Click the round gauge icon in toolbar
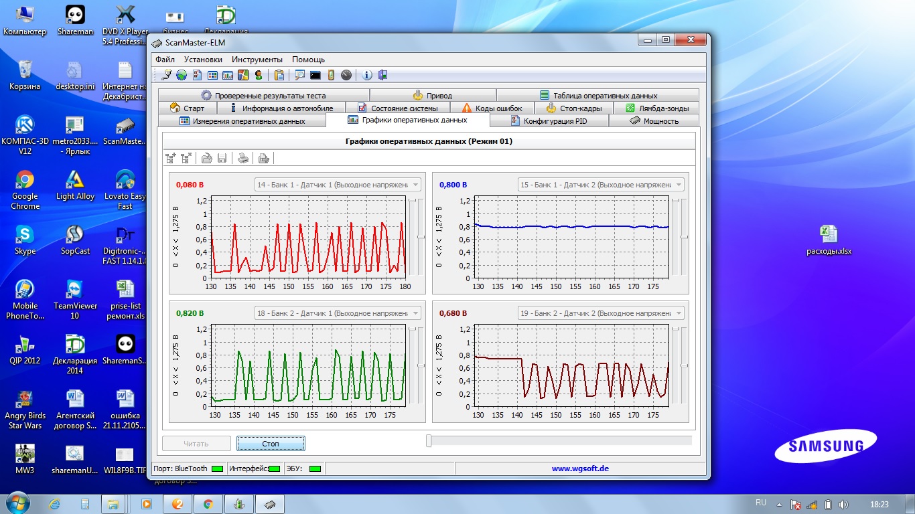 [346, 75]
